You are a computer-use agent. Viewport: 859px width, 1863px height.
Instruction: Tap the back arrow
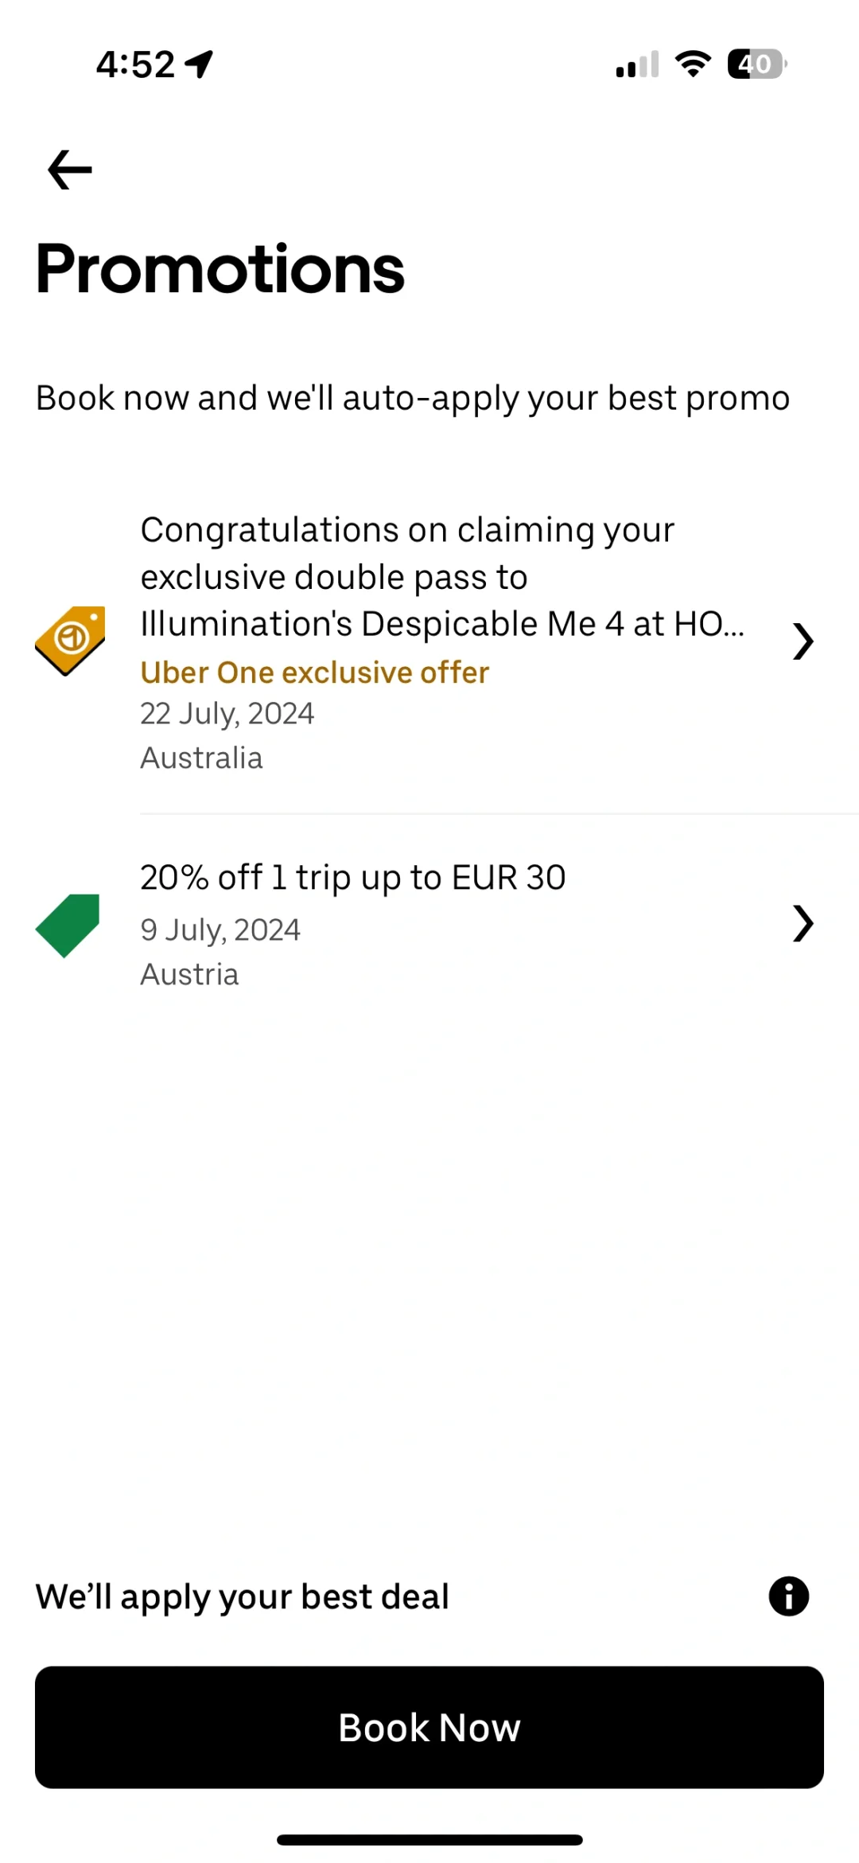click(x=70, y=170)
